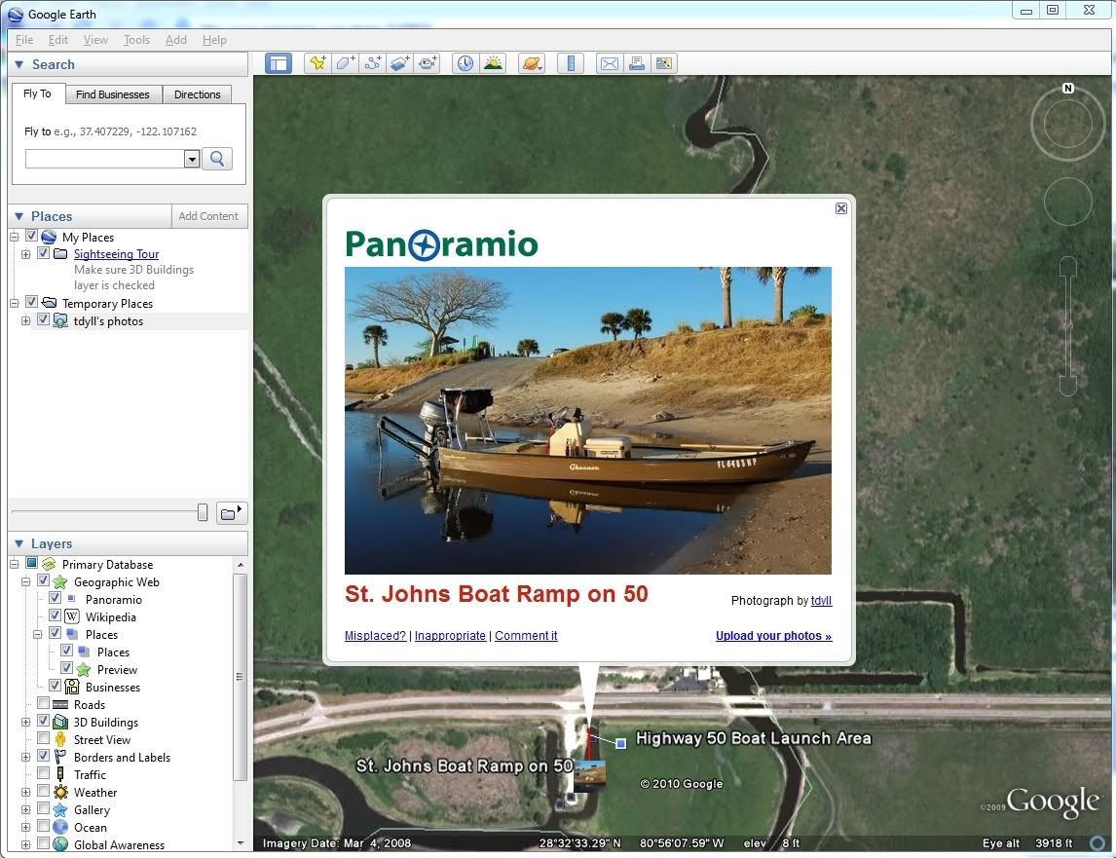Record a tour with the camera icon
This screenshot has height=858, width=1116.
[428, 63]
